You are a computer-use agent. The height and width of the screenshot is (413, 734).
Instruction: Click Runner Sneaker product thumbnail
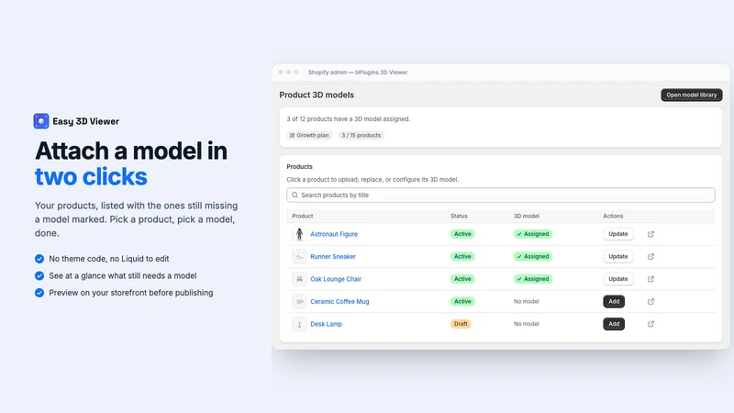(x=300, y=257)
